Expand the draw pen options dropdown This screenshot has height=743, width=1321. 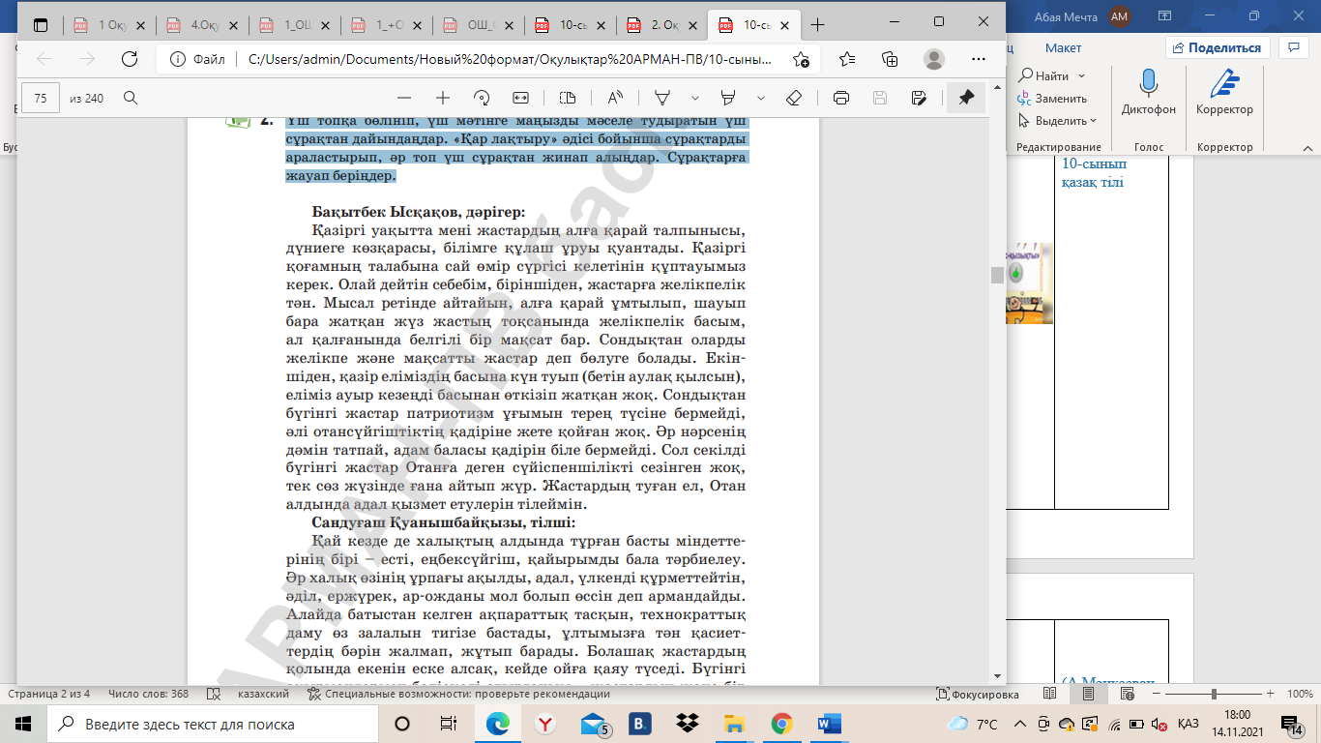pos(694,98)
